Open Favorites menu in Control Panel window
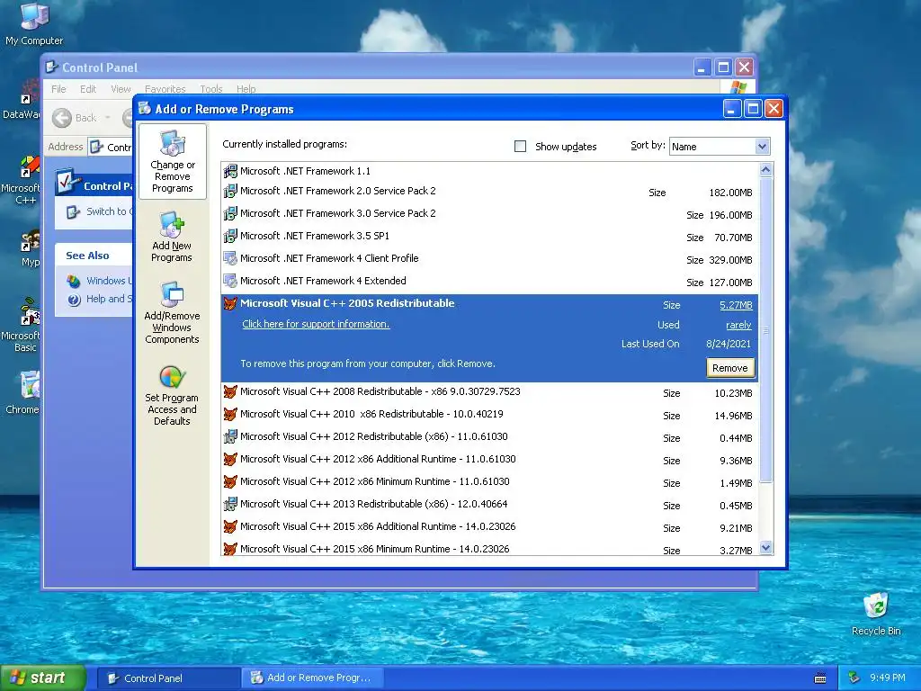The width and height of the screenshot is (921, 691). 165,89
